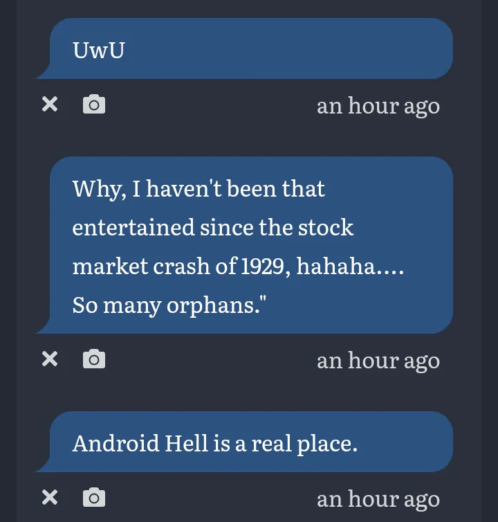Click the word "Android" in last bubble

pos(116,444)
